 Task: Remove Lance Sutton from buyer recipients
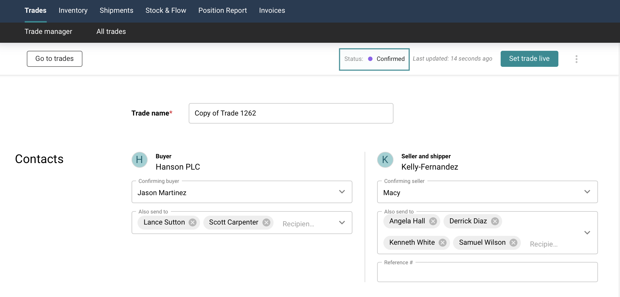coord(193,222)
